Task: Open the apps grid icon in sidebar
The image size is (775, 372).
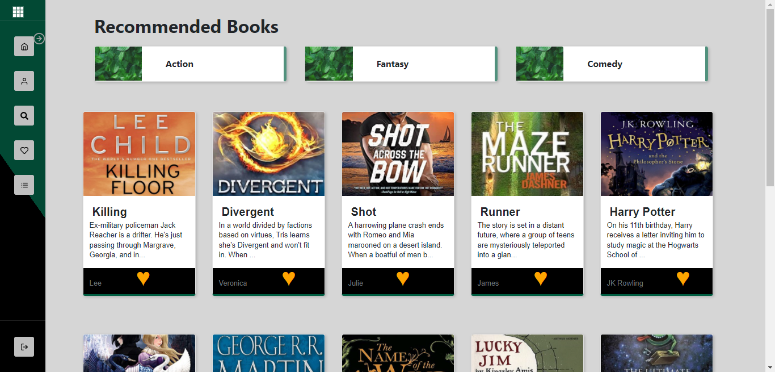Action: pos(18,11)
